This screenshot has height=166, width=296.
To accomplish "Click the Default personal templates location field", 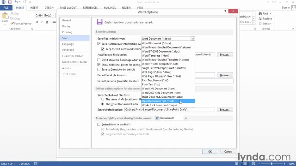I will click(x=214, y=81).
